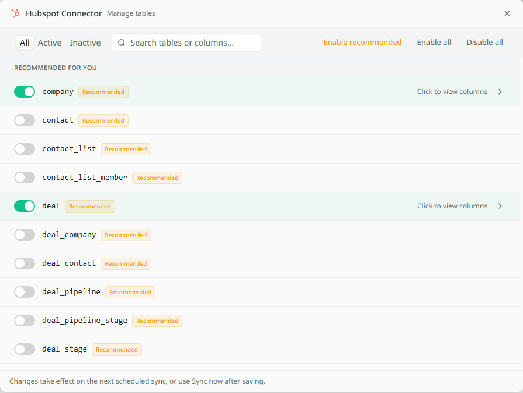
Task: Turn on the contact_list toggle
Action: (25, 149)
